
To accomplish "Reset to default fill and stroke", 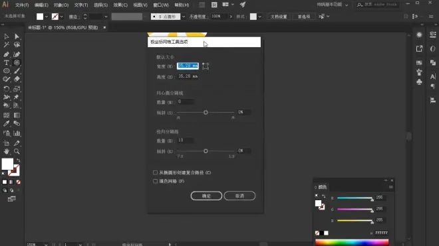I will tap(3, 174).
